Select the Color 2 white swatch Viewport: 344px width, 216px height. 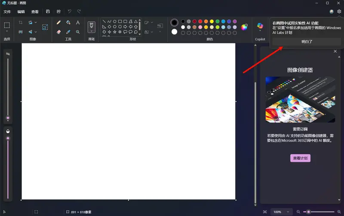coord(175,32)
